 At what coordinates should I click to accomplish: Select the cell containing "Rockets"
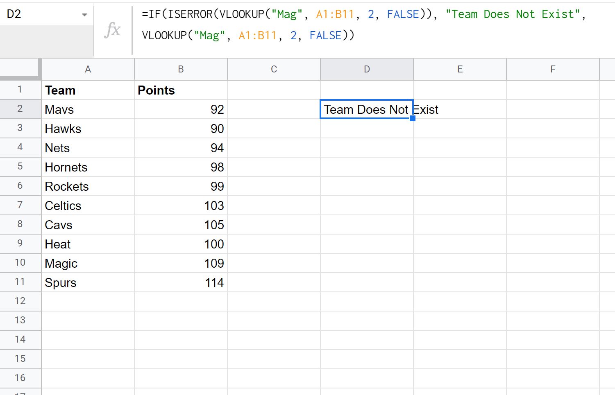[88, 186]
